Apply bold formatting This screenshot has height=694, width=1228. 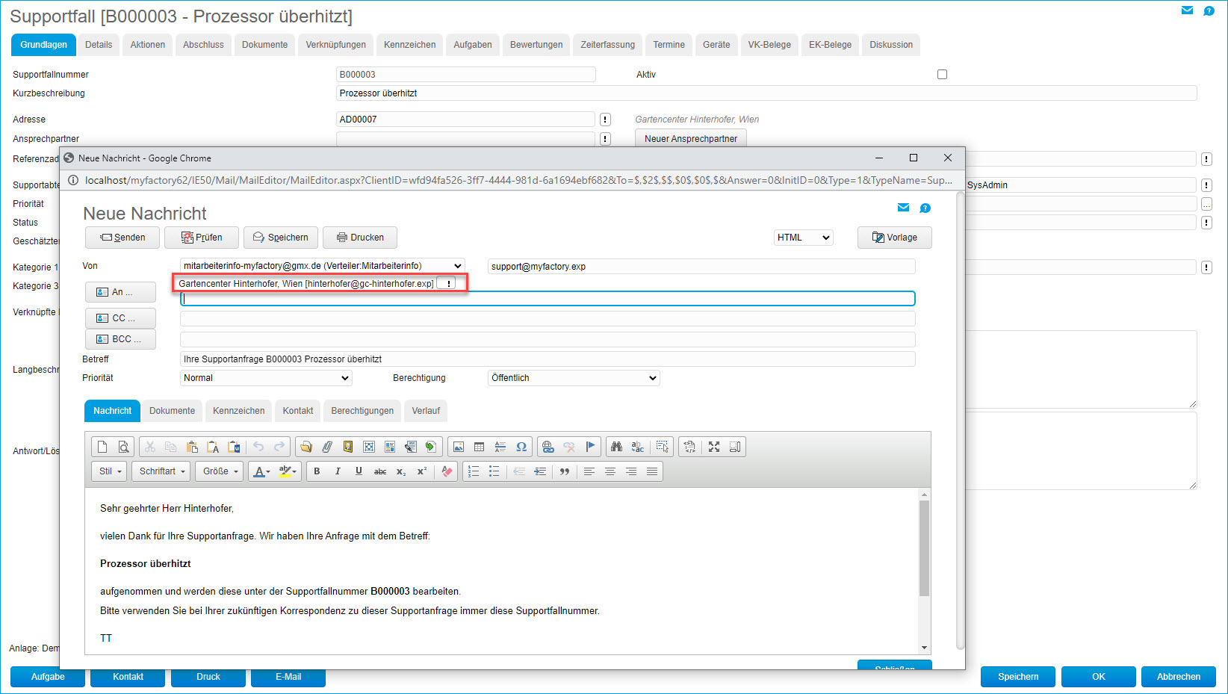tap(317, 471)
